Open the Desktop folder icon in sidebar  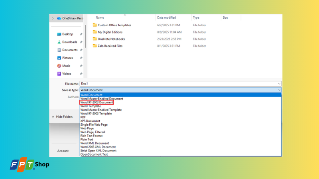coord(59,34)
